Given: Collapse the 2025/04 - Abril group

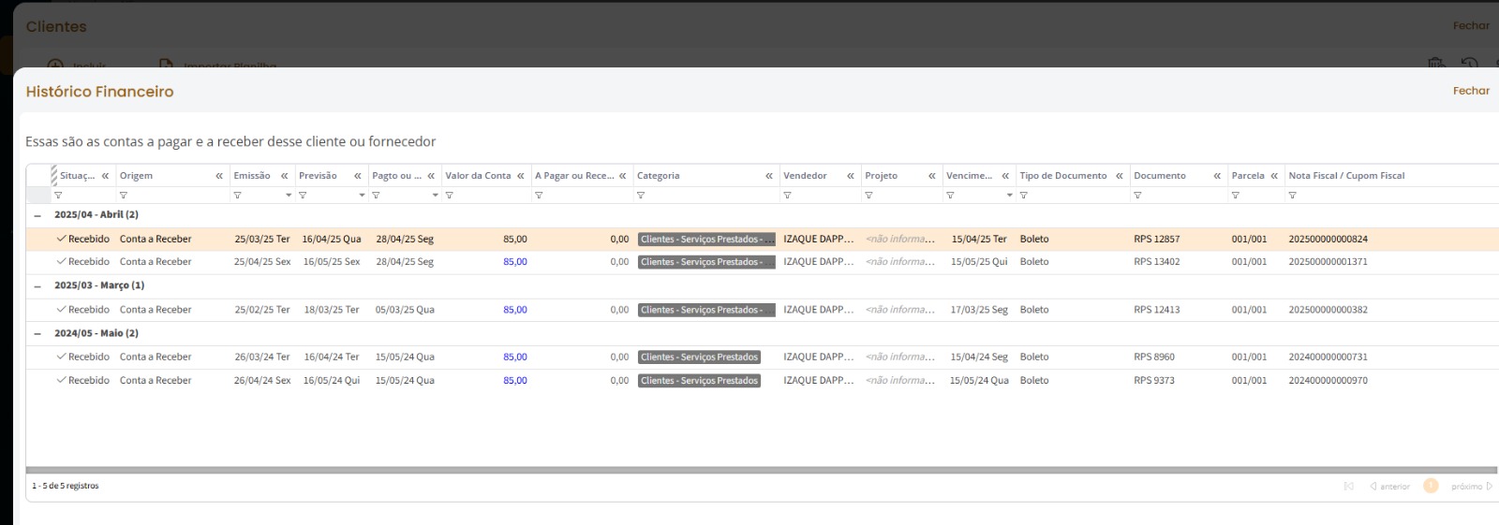Looking at the screenshot, I should 37,215.
